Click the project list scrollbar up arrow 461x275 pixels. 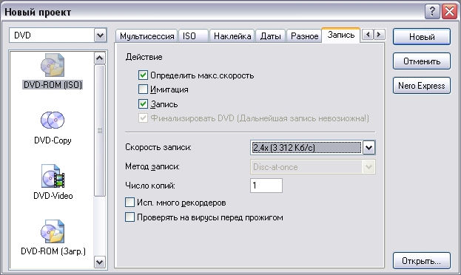click(100, 58)
